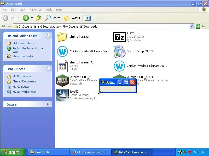
Task: Click the Publish to Web globe icon
Action: (9, 49)
